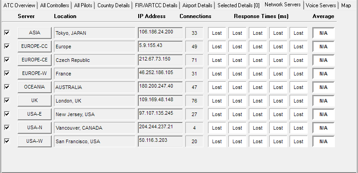Select the USA-N server button

[34, 128]
